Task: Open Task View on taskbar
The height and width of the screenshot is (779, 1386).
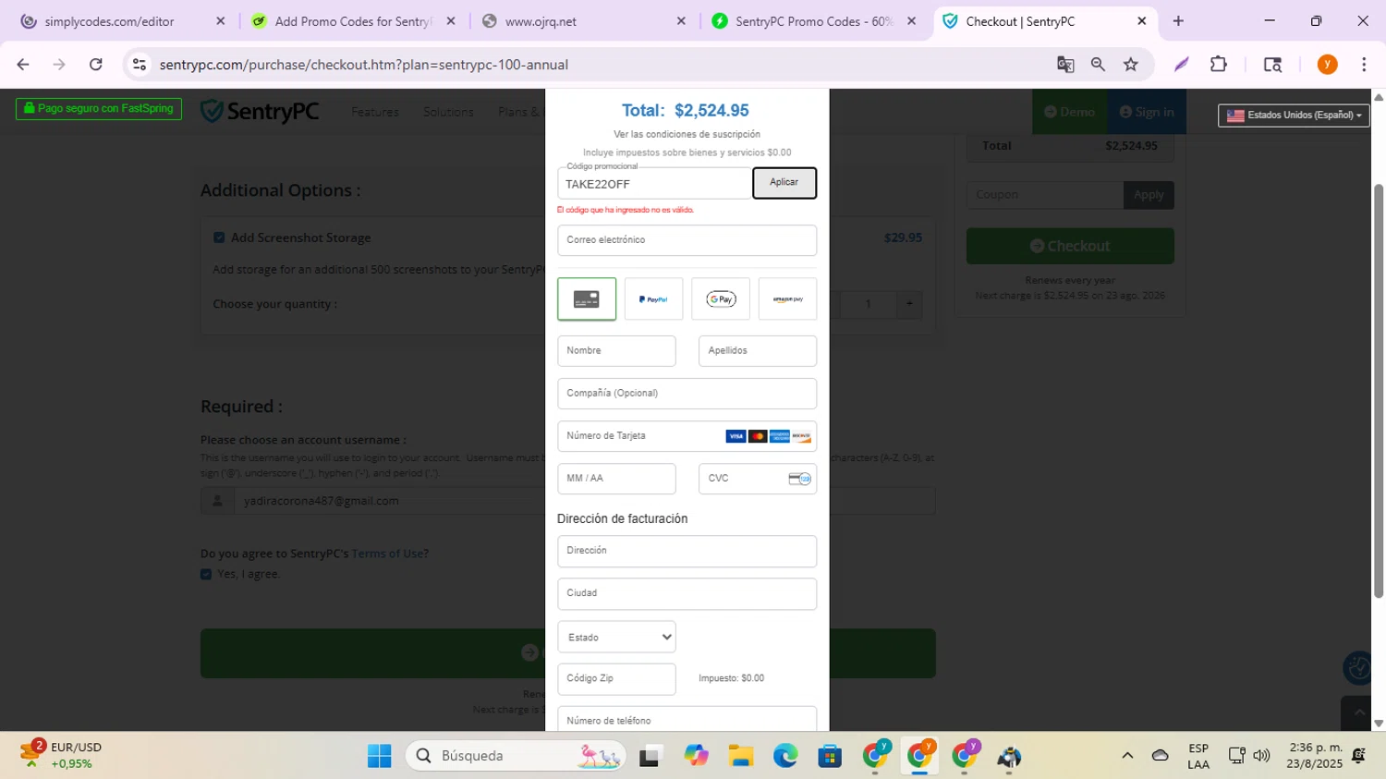Action: click(650, 756)
